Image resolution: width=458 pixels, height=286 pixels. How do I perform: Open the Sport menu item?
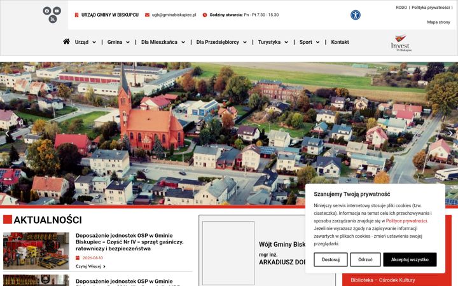pos(305,42)
